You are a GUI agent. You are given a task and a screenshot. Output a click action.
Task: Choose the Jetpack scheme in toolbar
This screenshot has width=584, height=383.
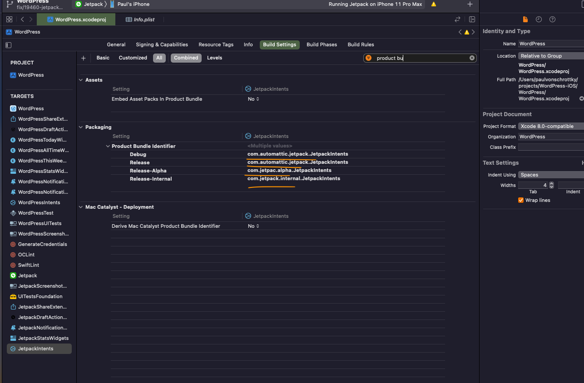coord(89,4)
